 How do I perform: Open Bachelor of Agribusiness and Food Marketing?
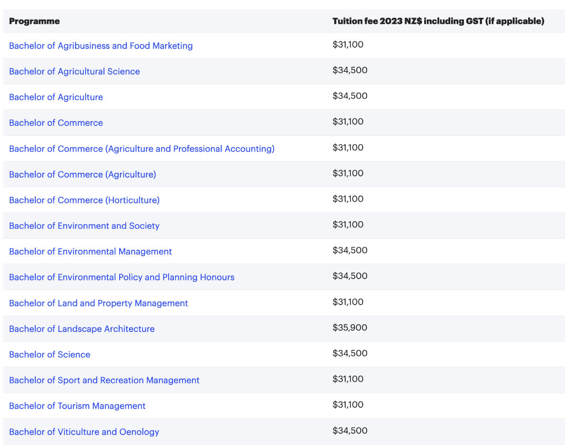[x=101, y=46]
